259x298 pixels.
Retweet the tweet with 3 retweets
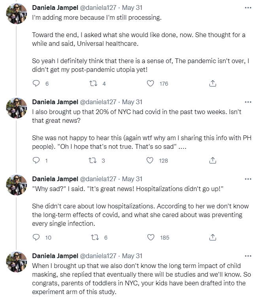pos(93,160)
